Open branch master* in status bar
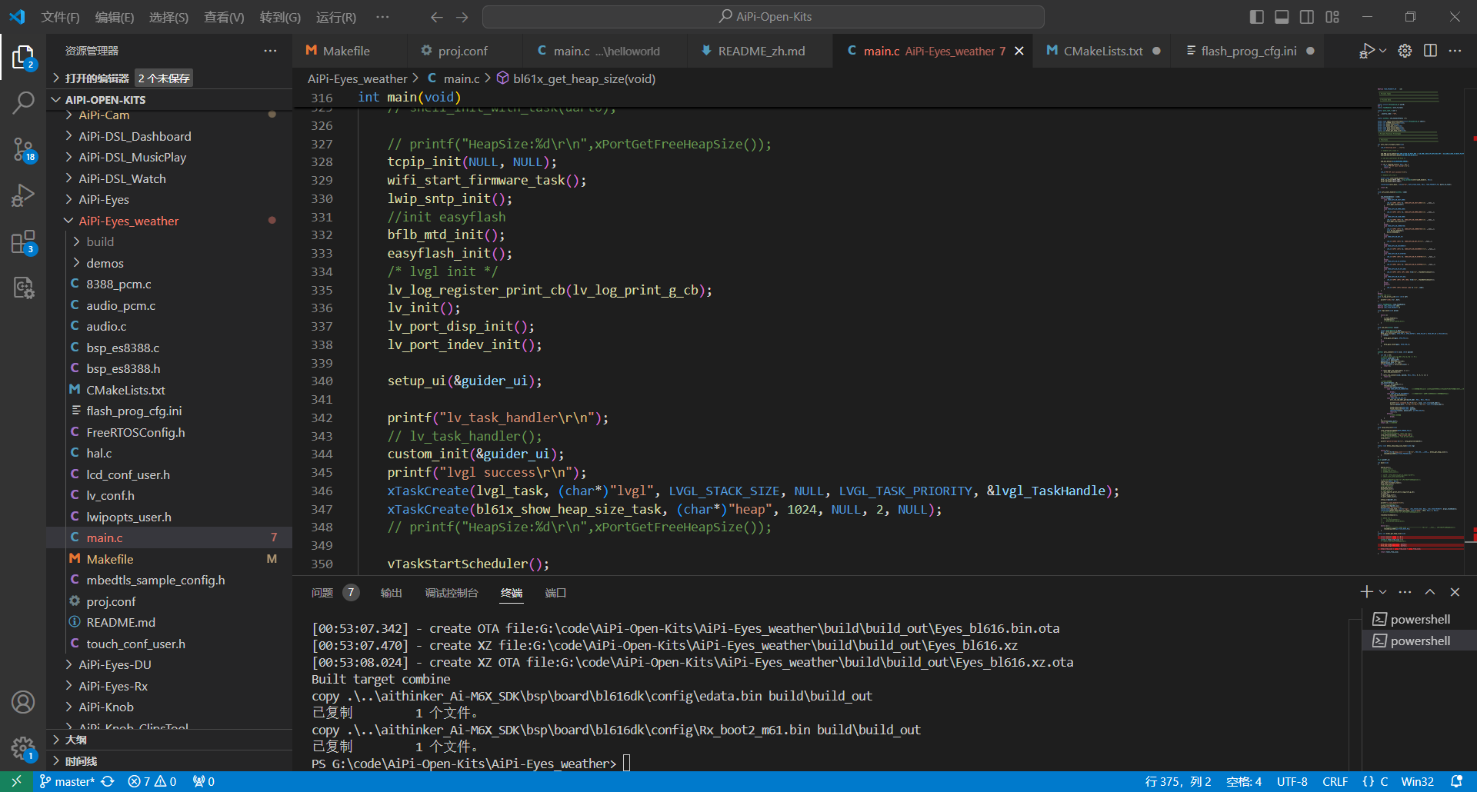The height and width of the screenshot is (792, 1477). (67, 781)
